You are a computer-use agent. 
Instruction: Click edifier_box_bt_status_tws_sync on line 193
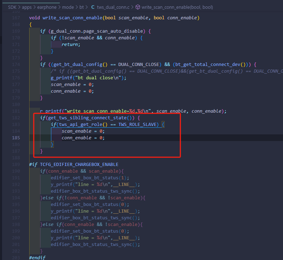[91, 191]
